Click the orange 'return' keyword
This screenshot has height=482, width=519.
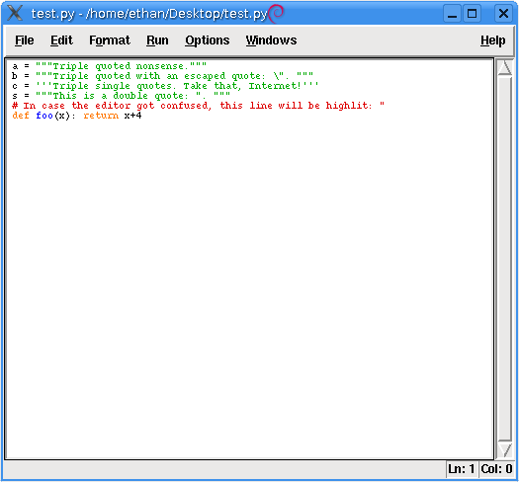[101, 116]
